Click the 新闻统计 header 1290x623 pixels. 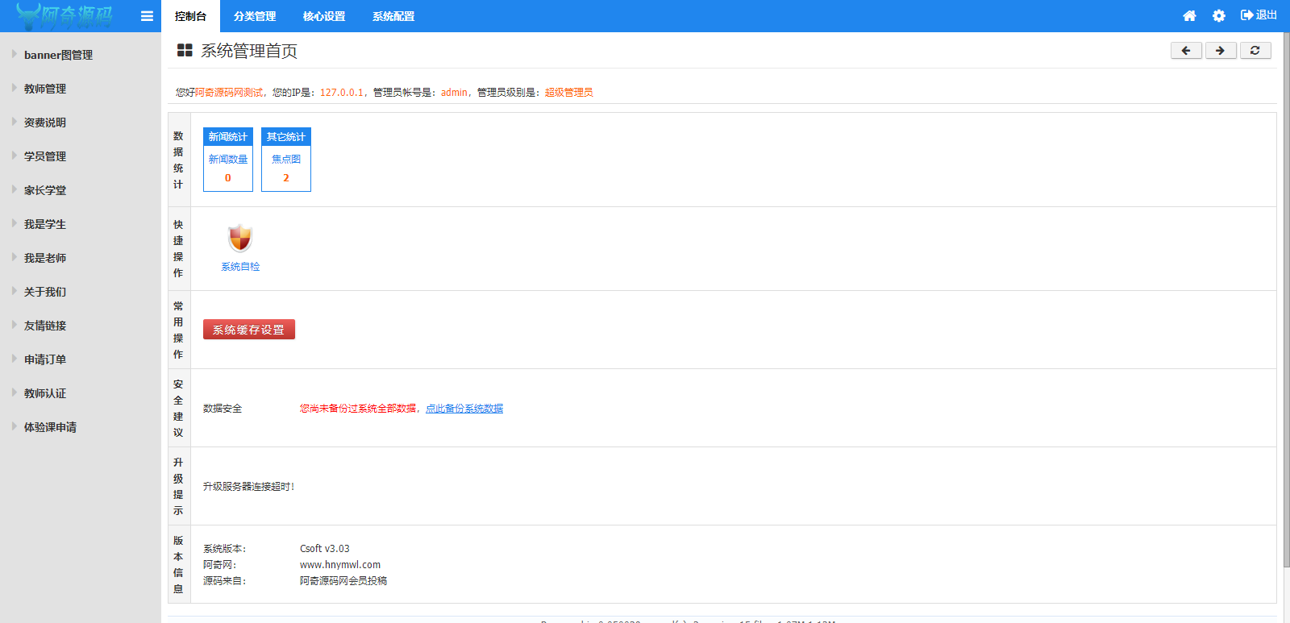tap(228, 136)
